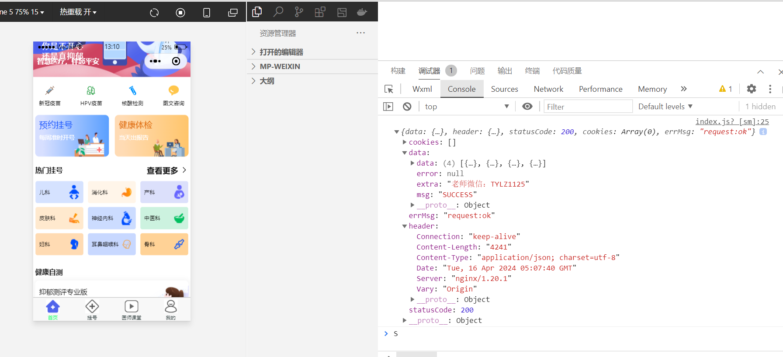Expand the MP-WEIXIN tree section
Image resolution: width=783 pixels, height=357 pixels.
[x=280, y=66]
